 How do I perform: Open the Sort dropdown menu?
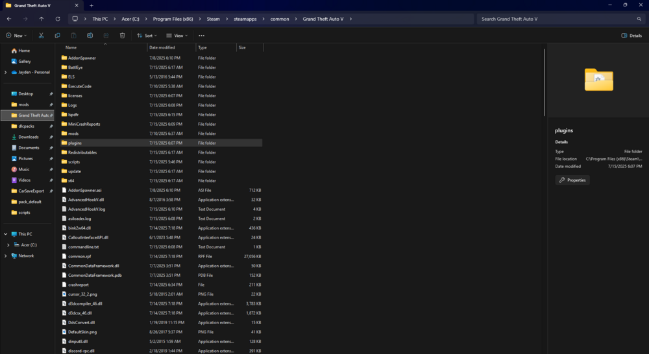[x=147, y=36]
